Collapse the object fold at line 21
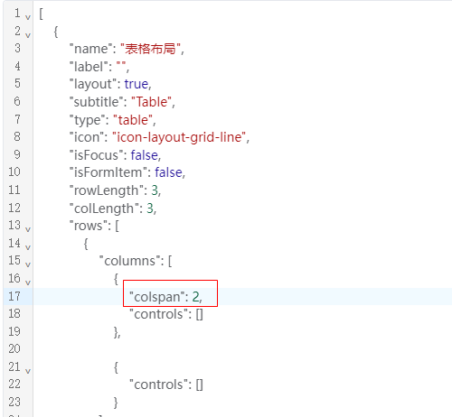 pyautogui.click(x=28, y=371)
